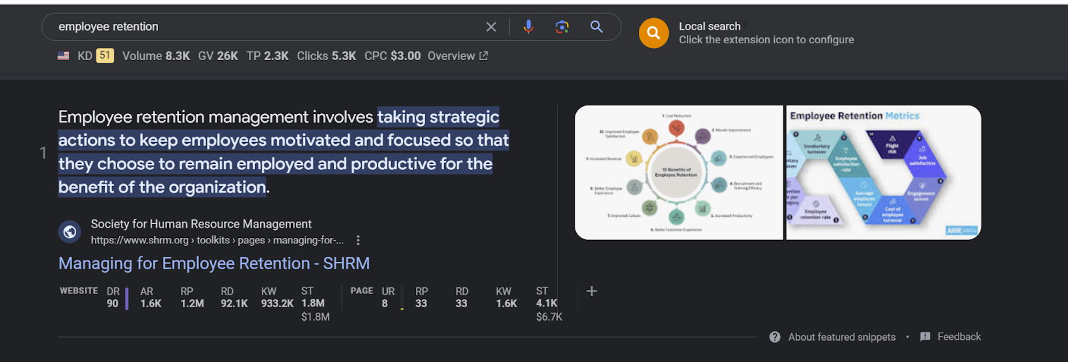The width and height of the screenshot is (1068, 362).
Task: Click the SHRM breadcrumb URL
Action: coord(218,240)
